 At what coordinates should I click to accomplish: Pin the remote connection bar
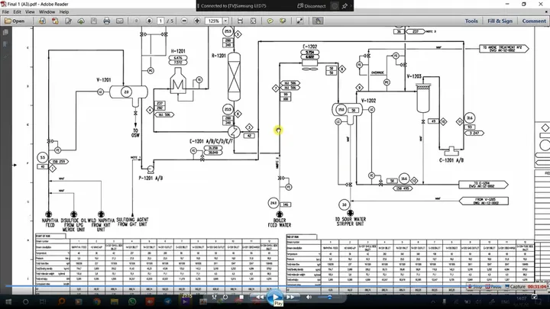pyautogui.click(x=345, y=5)
